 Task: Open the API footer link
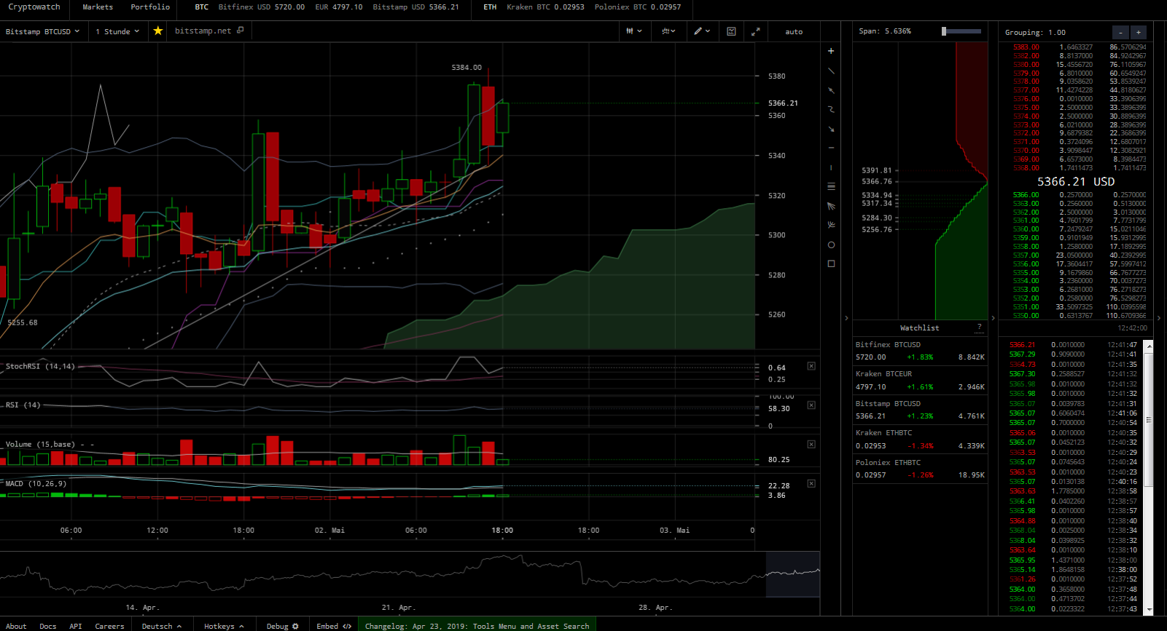(76, 626)
